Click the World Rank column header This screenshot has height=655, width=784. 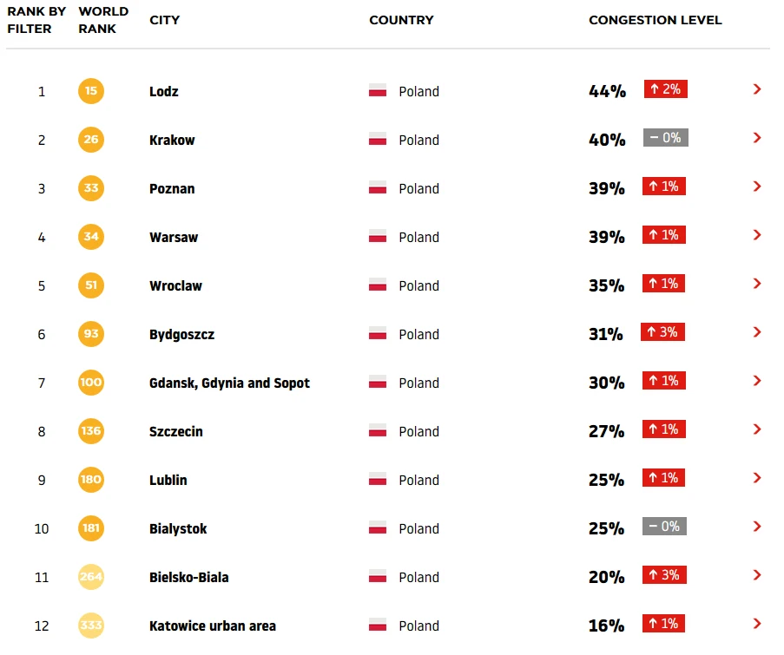(x=102, y=20)
